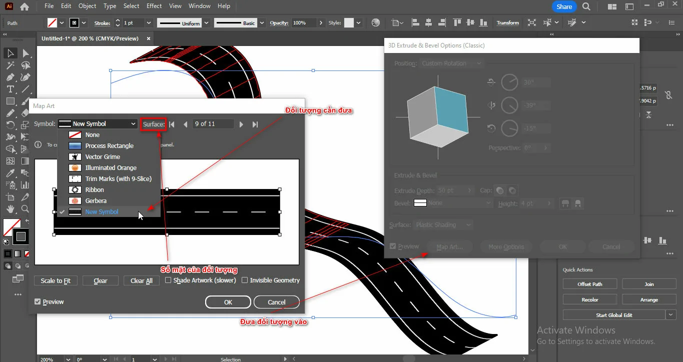The height and width of the screenshot is (362, 683).
Task: Expand the stroke weight 1 pt dropdown
Action: (149, 23)
